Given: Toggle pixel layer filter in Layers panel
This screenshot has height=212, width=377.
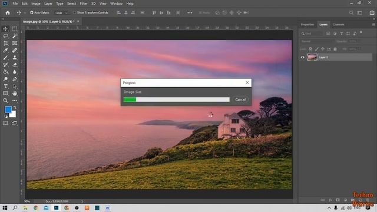Looking at the screenshot, I should point(328,34).
